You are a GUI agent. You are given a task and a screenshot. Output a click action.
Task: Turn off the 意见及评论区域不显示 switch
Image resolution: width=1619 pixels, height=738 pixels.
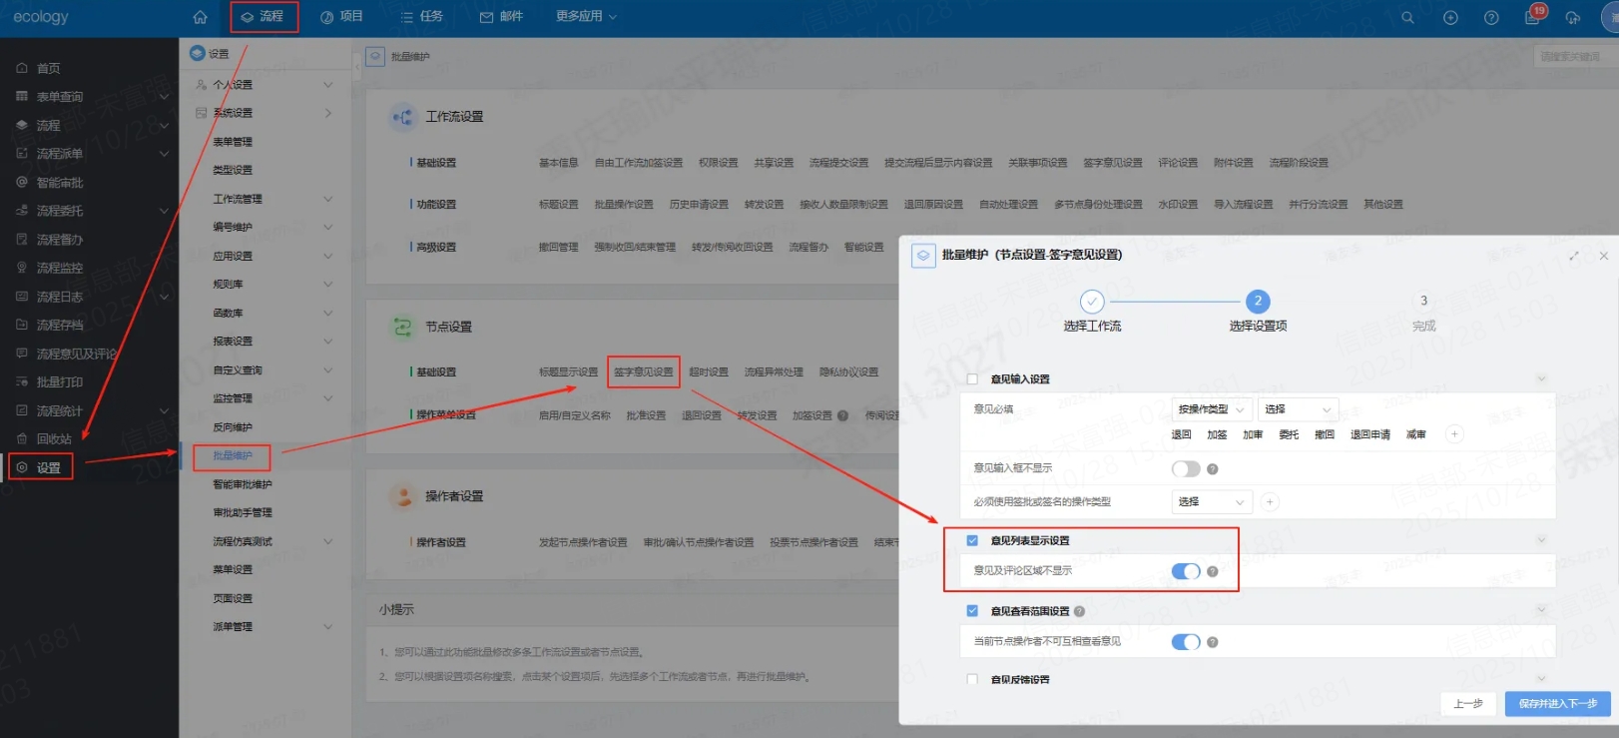coord(1186,571)
